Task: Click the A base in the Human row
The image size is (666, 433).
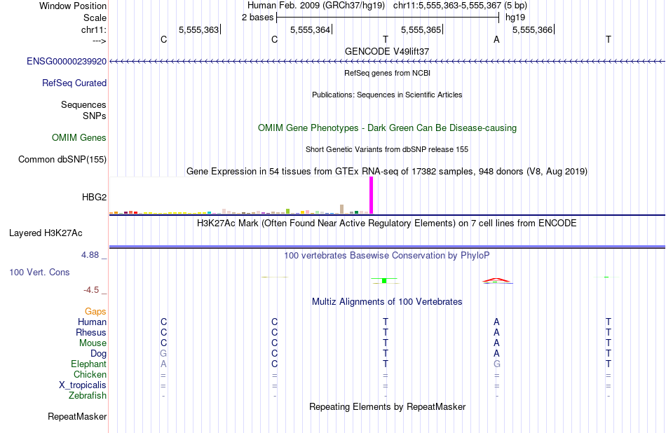Action: pos(496,322)
